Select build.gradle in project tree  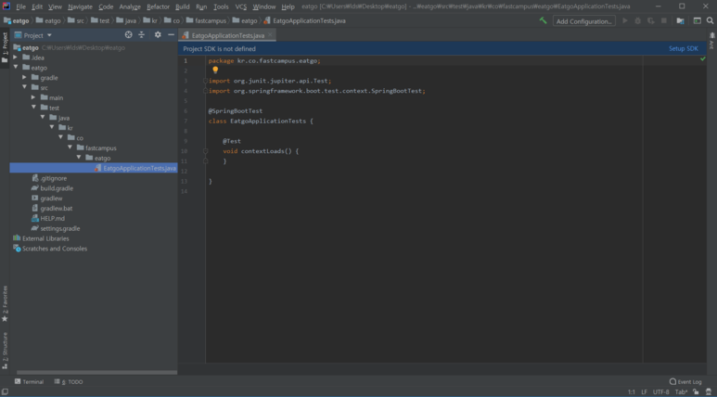[x=57, y=188]
